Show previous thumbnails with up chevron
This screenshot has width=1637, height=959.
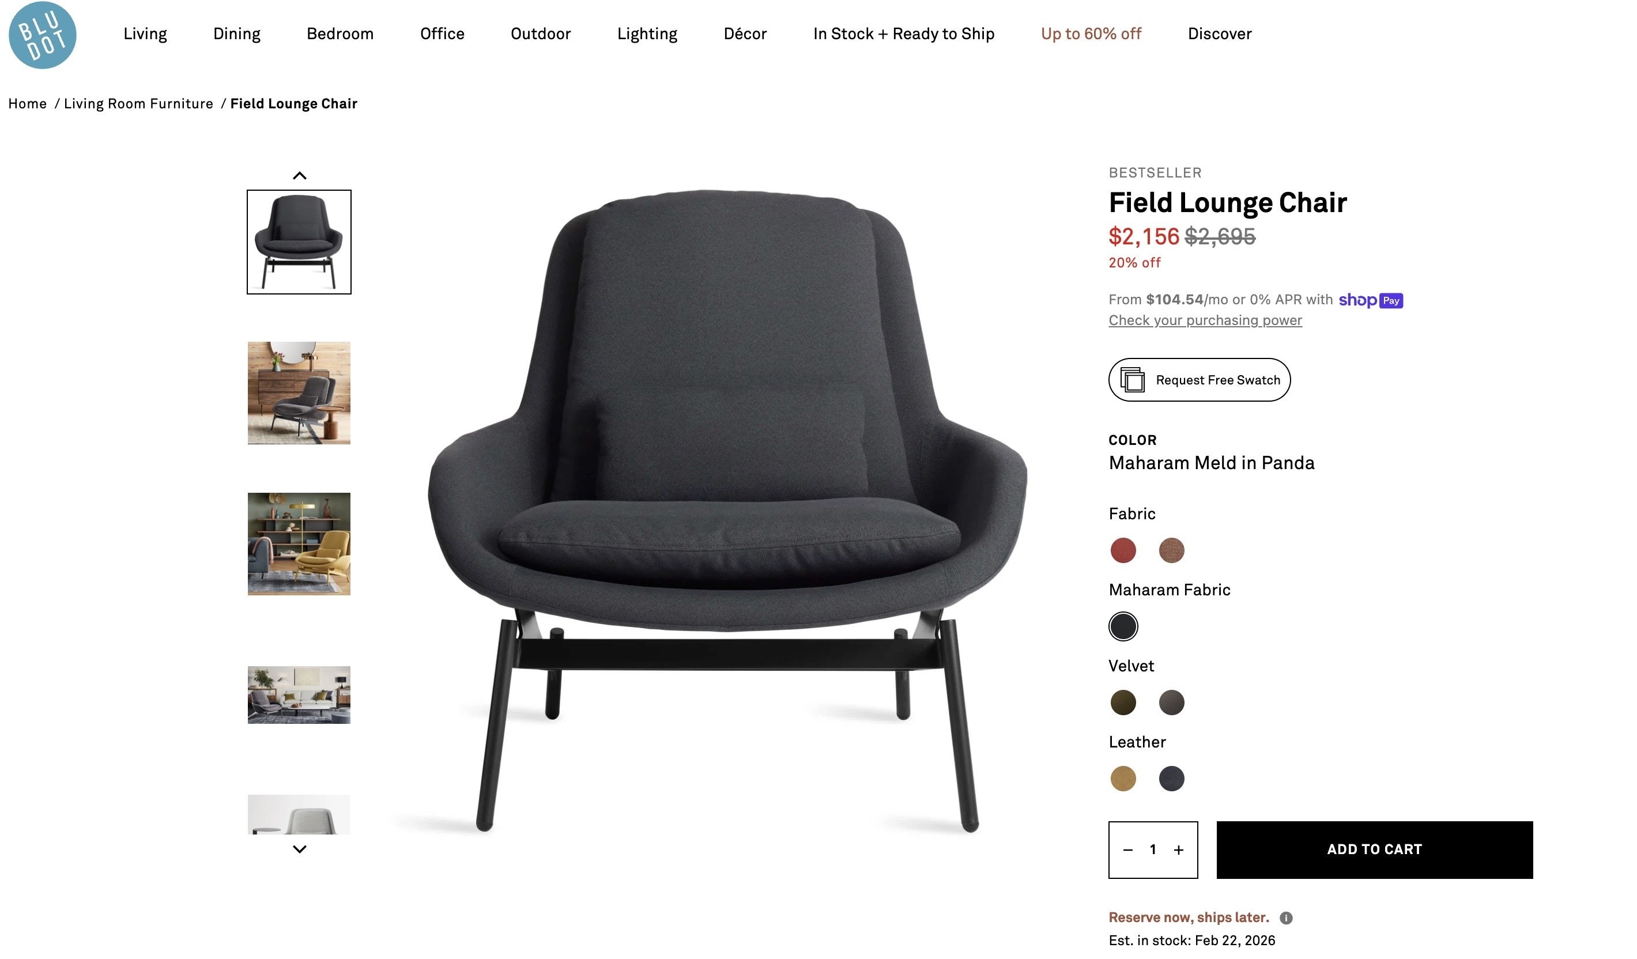pos(300,175)
